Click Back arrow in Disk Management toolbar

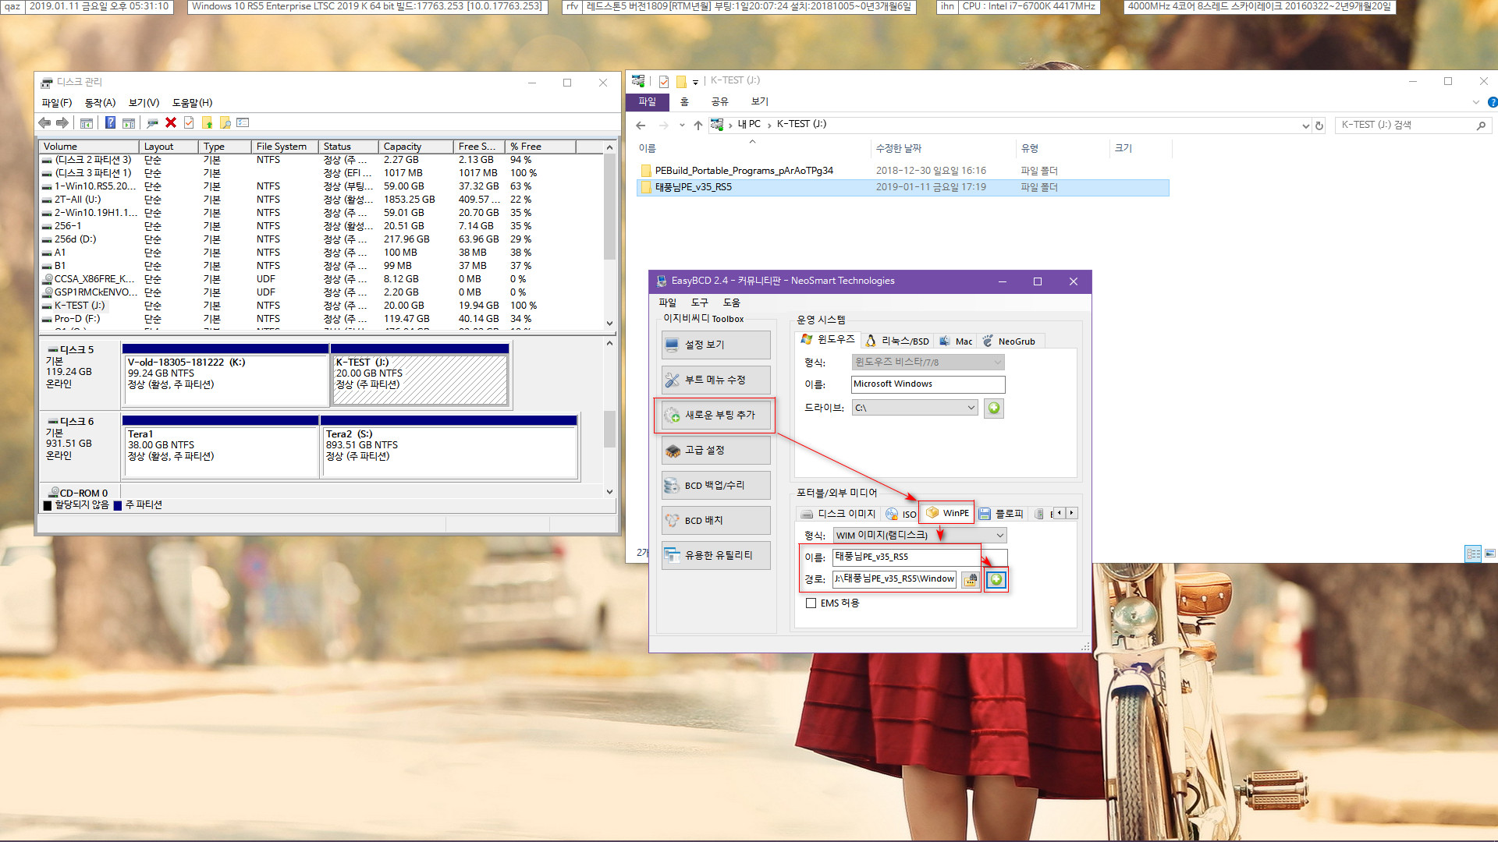(44, 122)
